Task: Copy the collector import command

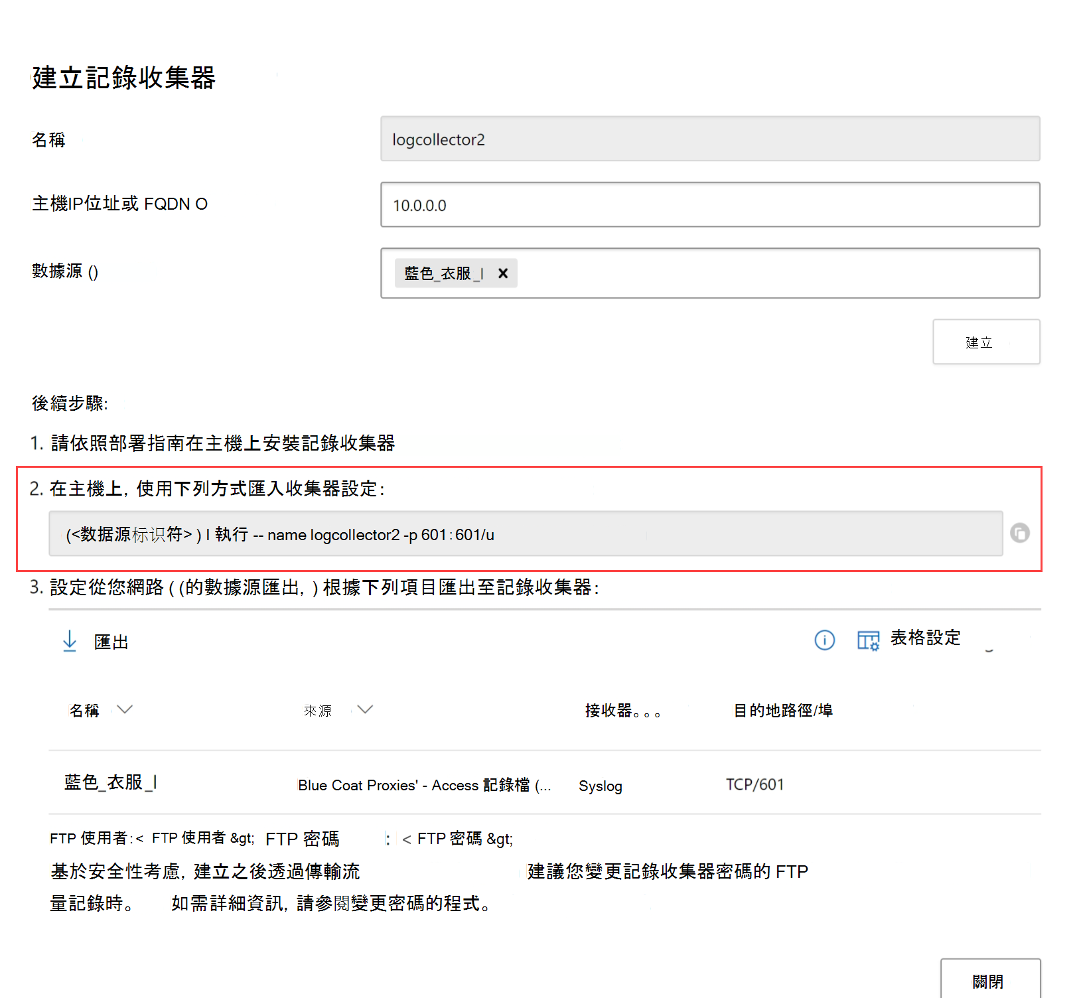Action: pos(1020,533)
